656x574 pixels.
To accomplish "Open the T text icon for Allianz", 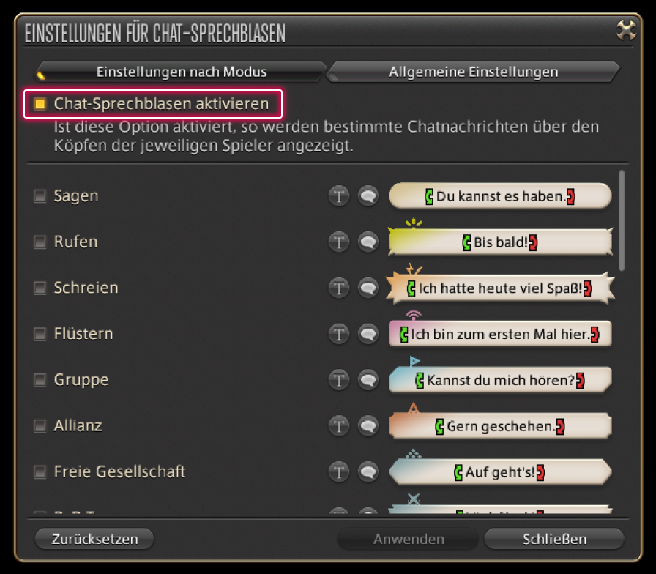I will (339, 426).
